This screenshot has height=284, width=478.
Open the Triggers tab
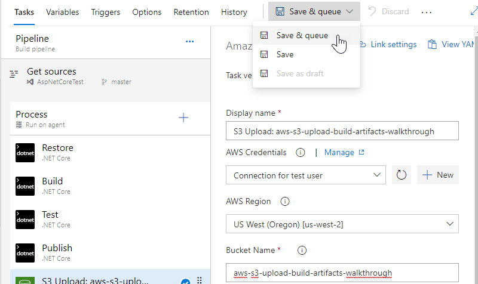click(x=105, y=12)
